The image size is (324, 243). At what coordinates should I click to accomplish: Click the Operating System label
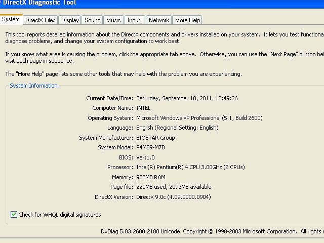point(110,118)
